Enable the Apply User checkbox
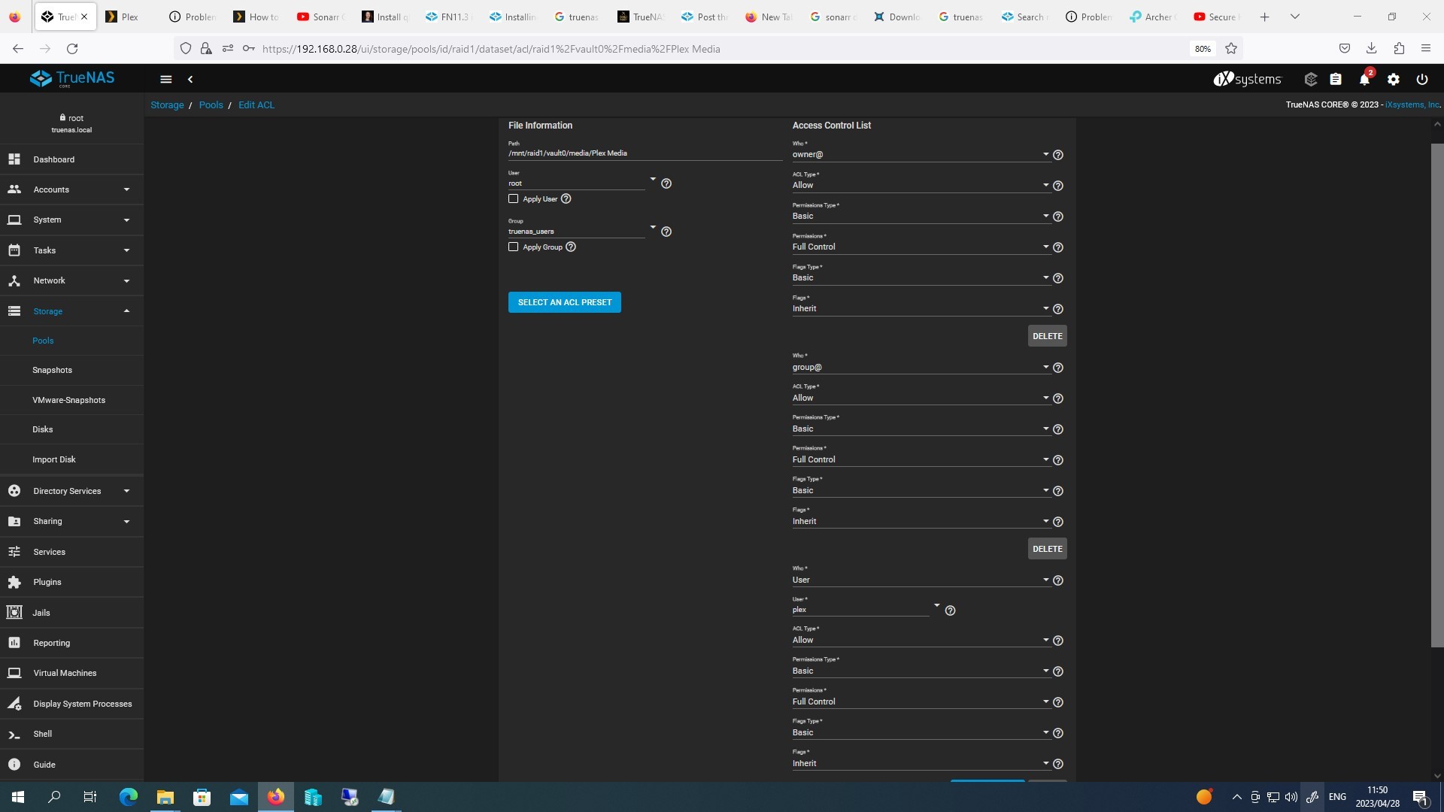The image size is (1444, 812). (514, 199)
